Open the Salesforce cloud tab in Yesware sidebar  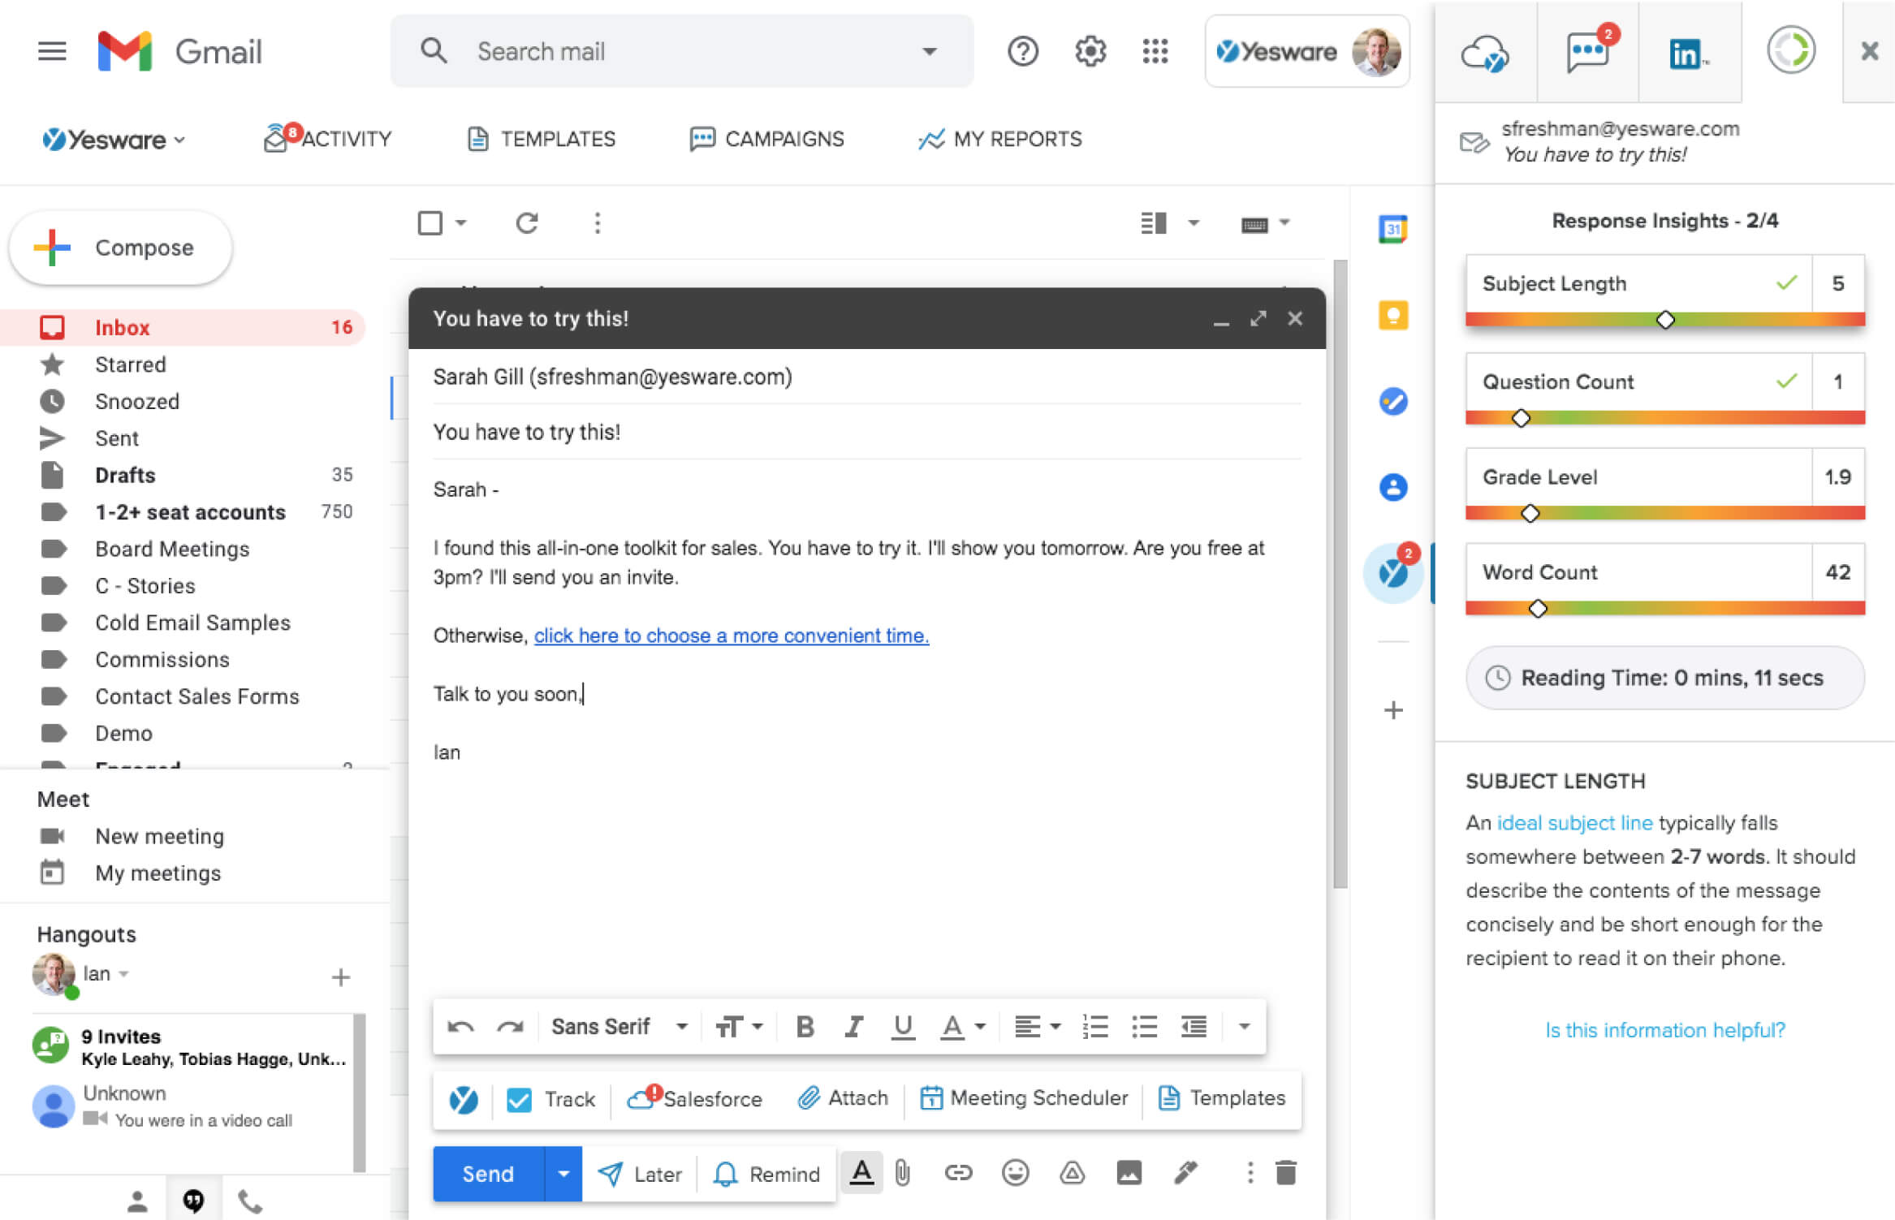tap(1485, 54)
